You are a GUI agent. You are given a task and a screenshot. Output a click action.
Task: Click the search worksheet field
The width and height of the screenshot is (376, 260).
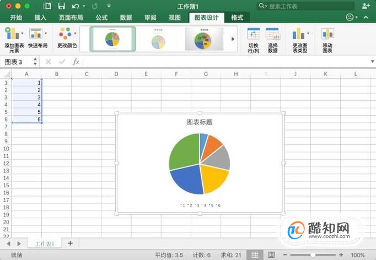(x=305, y=6)
